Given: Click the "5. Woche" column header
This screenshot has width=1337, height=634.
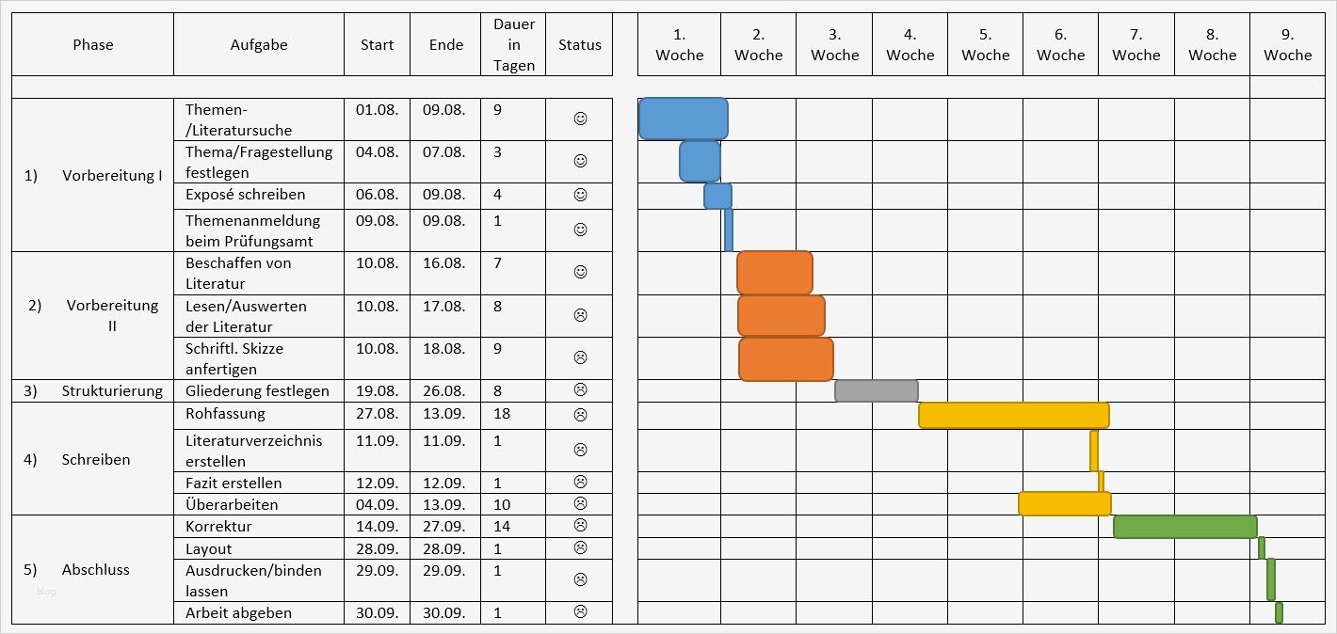Looking at the screenshot, I should coord(985,44).
